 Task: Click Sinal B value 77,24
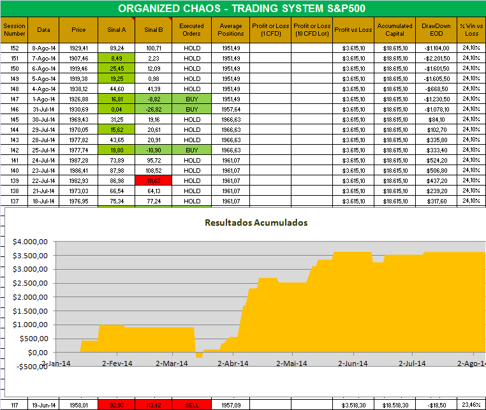coord(154,201)
